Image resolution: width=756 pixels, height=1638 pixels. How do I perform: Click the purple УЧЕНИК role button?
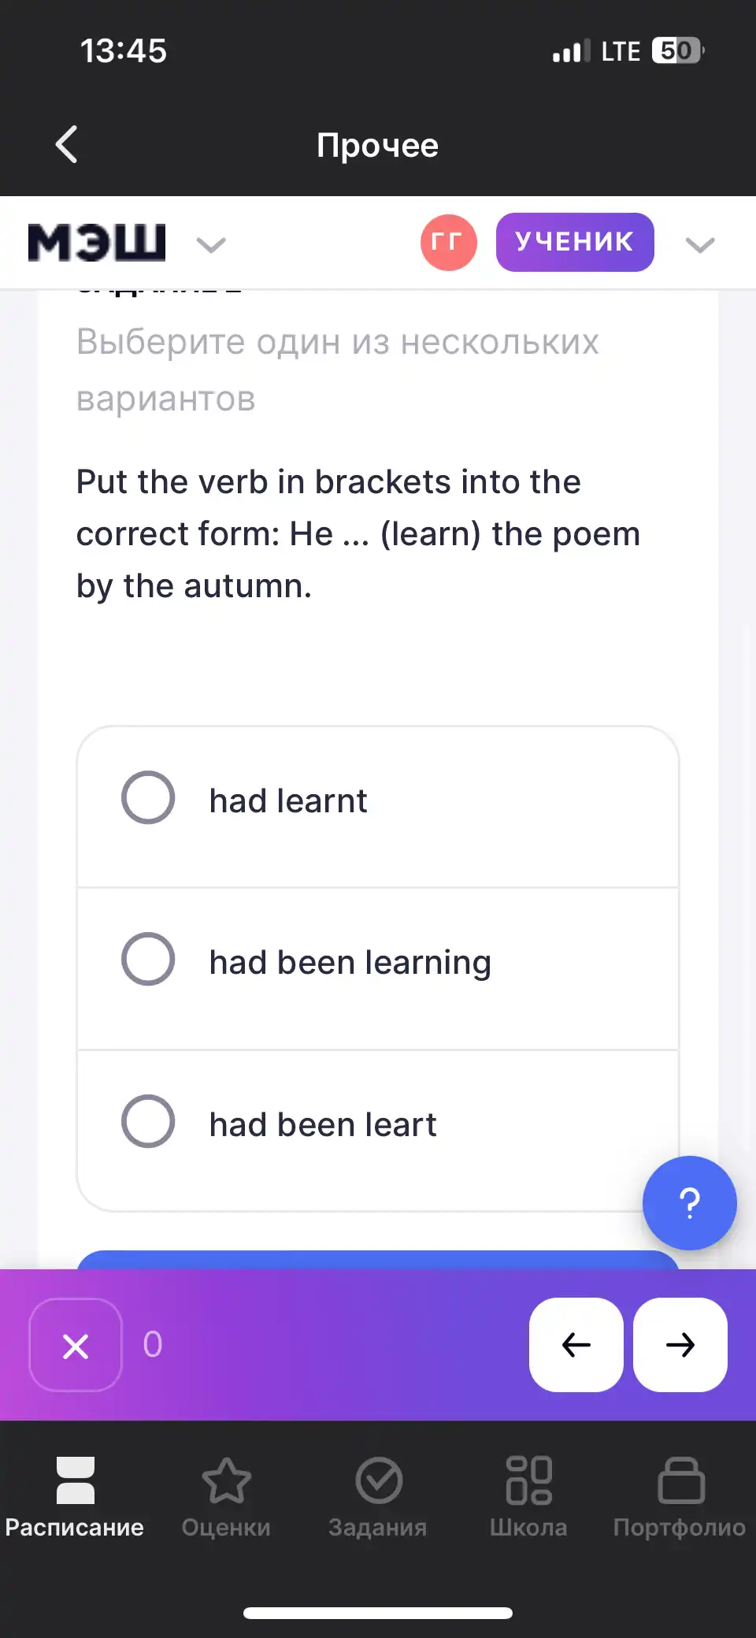575,242
